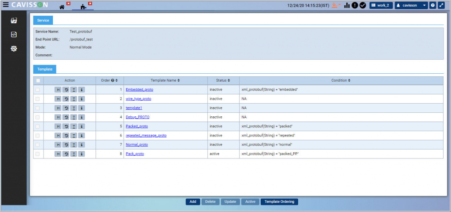
Task: Click the Active button
Action: pos(250,202)
